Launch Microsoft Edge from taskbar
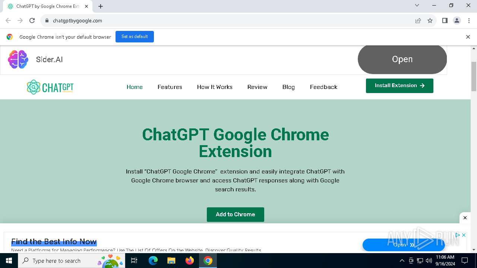The image size is (477, 268). pyautogui.click(x=153, y=261)
